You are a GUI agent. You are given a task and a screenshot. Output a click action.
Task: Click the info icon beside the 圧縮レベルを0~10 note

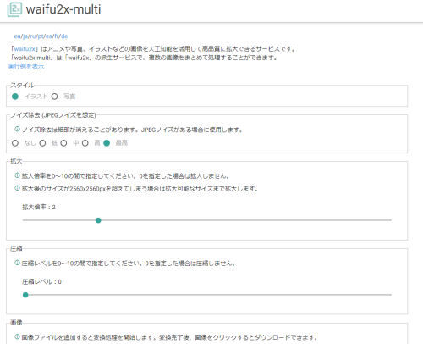click(17, 263)
